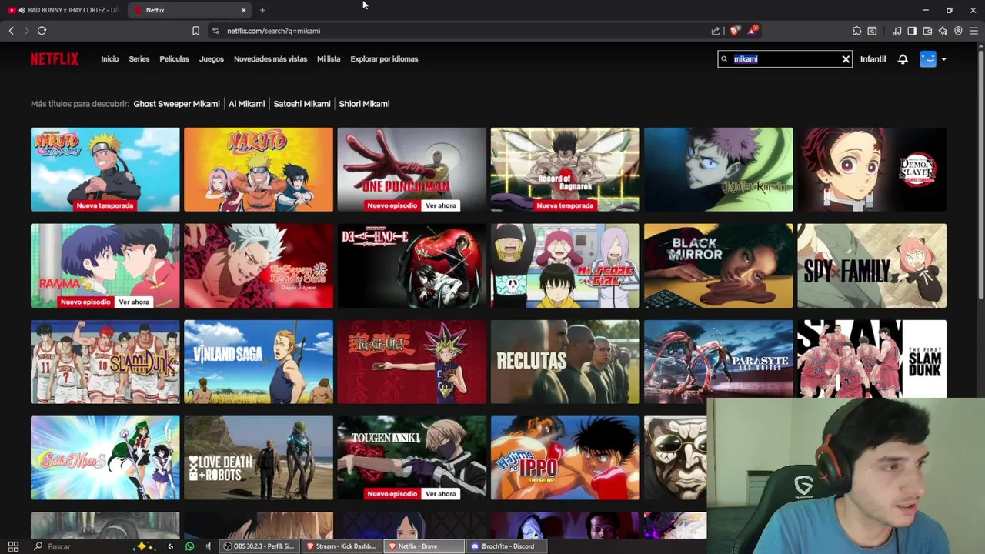Viewport: 985px width, 554px height.
Task: Open the Series menu
Action: click(x=139, y=59)
